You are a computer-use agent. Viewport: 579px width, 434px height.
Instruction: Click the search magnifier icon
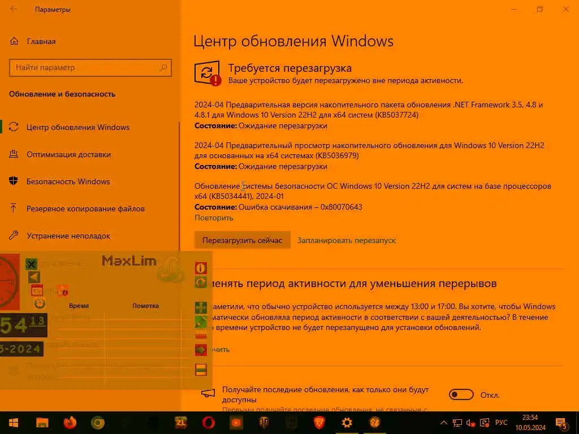(x=163, y=68)
